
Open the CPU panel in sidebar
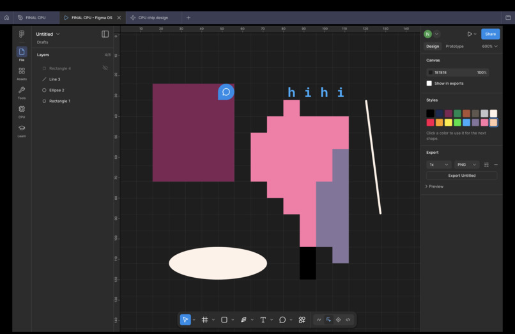(x=22, y=112)
